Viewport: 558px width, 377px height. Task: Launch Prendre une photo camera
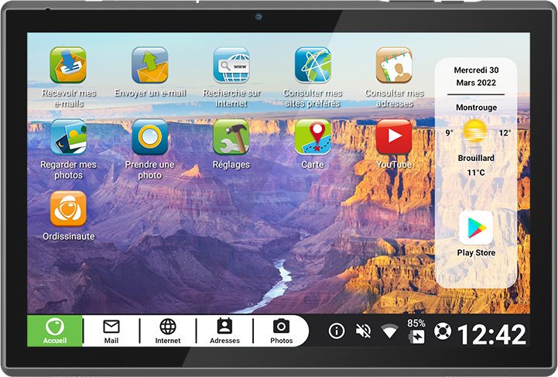149,138
